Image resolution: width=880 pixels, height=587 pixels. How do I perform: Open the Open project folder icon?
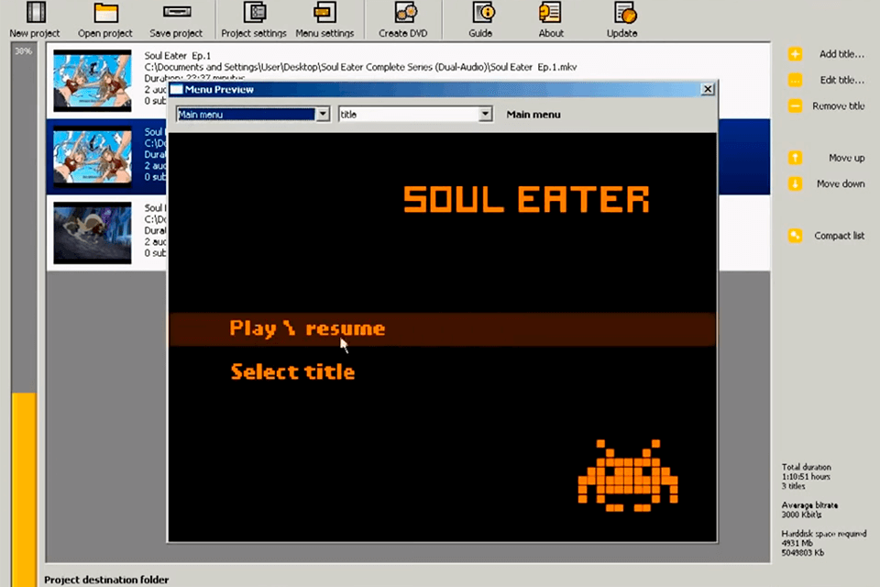(x=105, y=14)
